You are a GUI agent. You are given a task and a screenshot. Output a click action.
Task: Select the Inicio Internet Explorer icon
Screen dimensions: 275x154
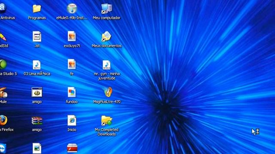pos(72,120)
